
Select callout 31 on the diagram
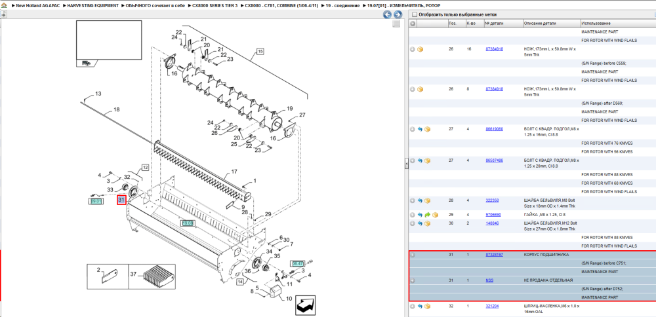click(121, 200)
